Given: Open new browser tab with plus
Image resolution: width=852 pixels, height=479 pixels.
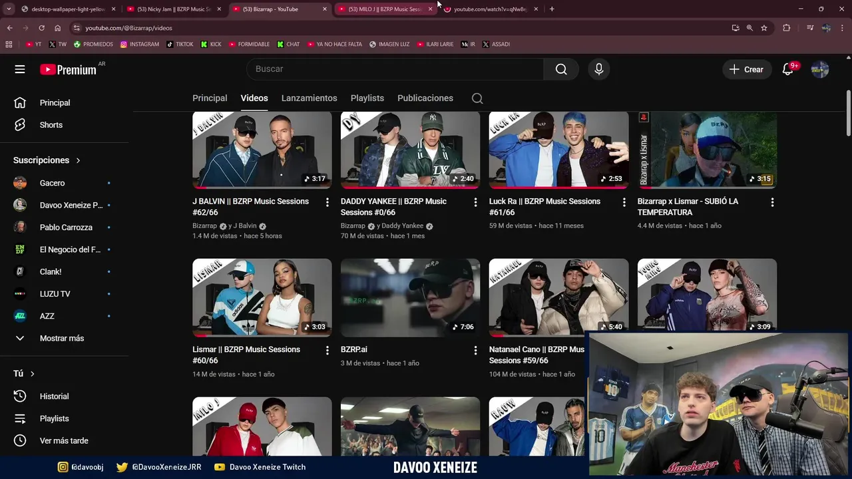Looking at the screenshot, I should click(552, 9).
